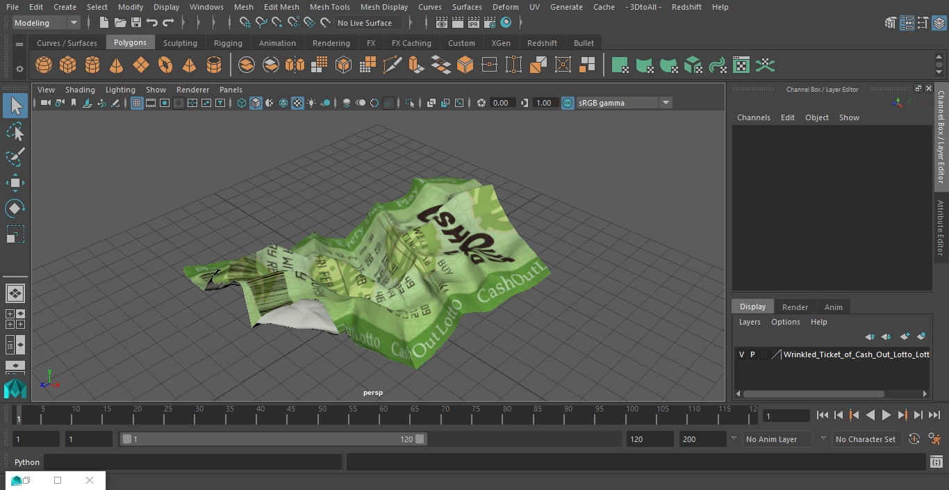949x490 pixels.
Task: Select the Move tool in toolbox
Action: pos(15,183)
